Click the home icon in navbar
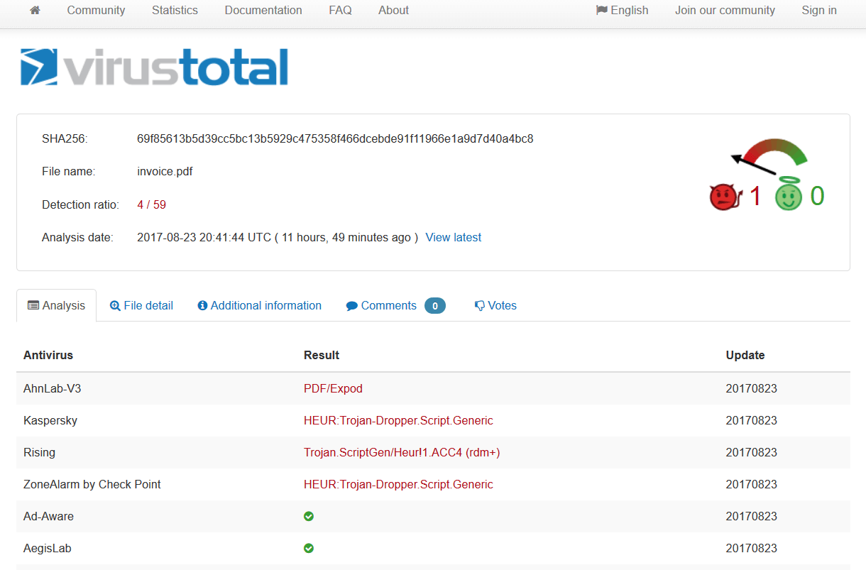The image size is (866, 570). (x=35, y=11)
